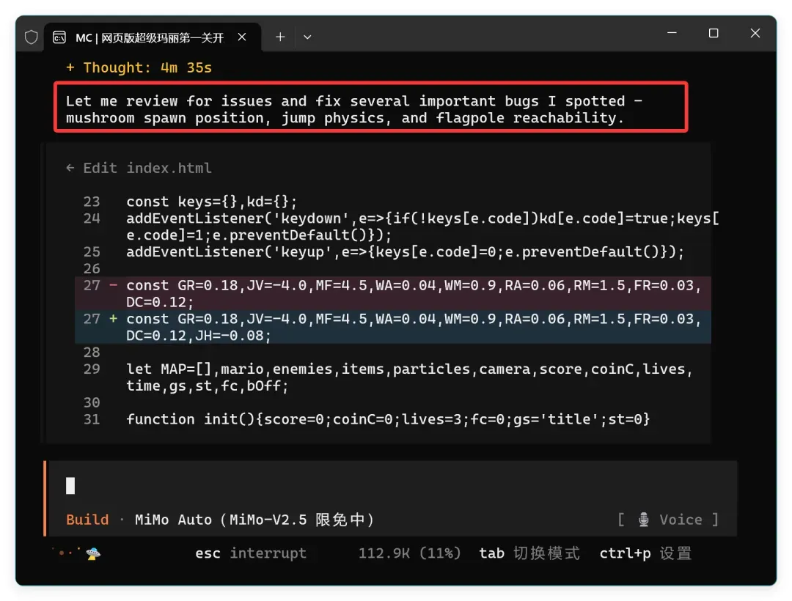Click the shield icon in title bar
The width and height of the screenshot is (792, 601).
[x=32, y=37]
